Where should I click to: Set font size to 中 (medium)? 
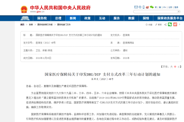pos(175,67)
